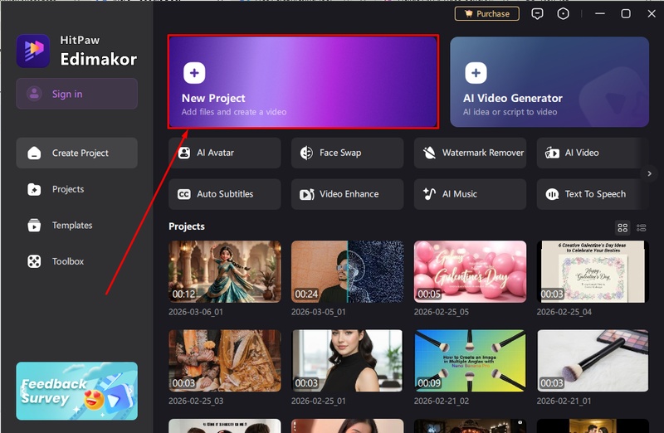Create a New Project

coord(303,82)
